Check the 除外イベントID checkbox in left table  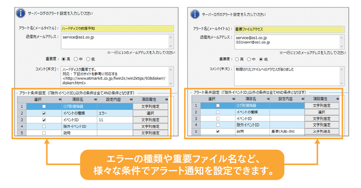coord(44,126)
